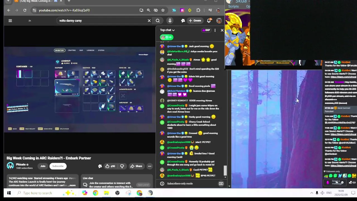The image size is (357, 201).
Task: Open the YouTube account avatar menu
Action: click(219, 21)
